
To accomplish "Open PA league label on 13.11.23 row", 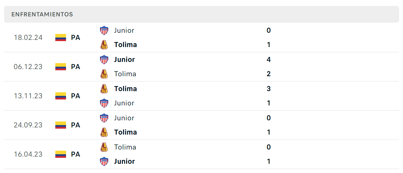I will pyautogui.click(x=76, y=96).
